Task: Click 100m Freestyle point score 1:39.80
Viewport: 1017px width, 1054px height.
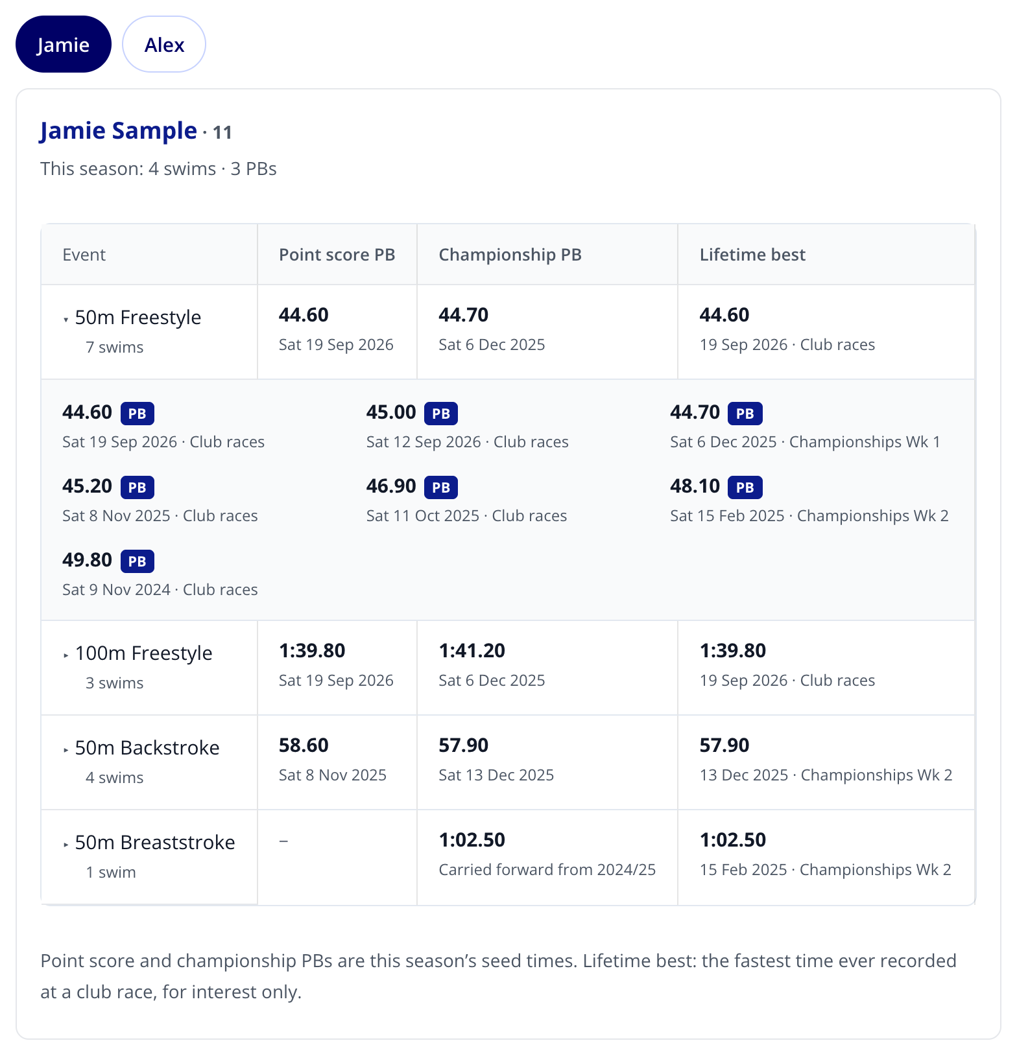Action: [312, 651]
